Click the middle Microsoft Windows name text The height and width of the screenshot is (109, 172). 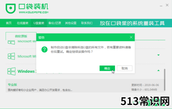(27, 56)
